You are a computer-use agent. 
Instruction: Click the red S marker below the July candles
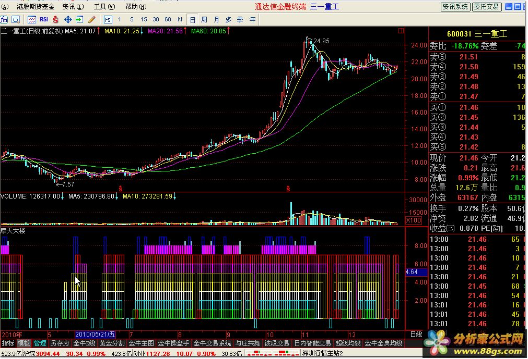click(x=120, y=189)
